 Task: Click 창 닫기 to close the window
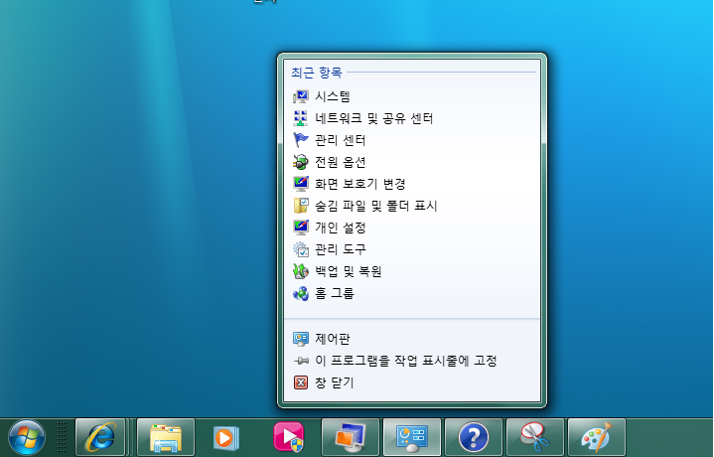412,382
